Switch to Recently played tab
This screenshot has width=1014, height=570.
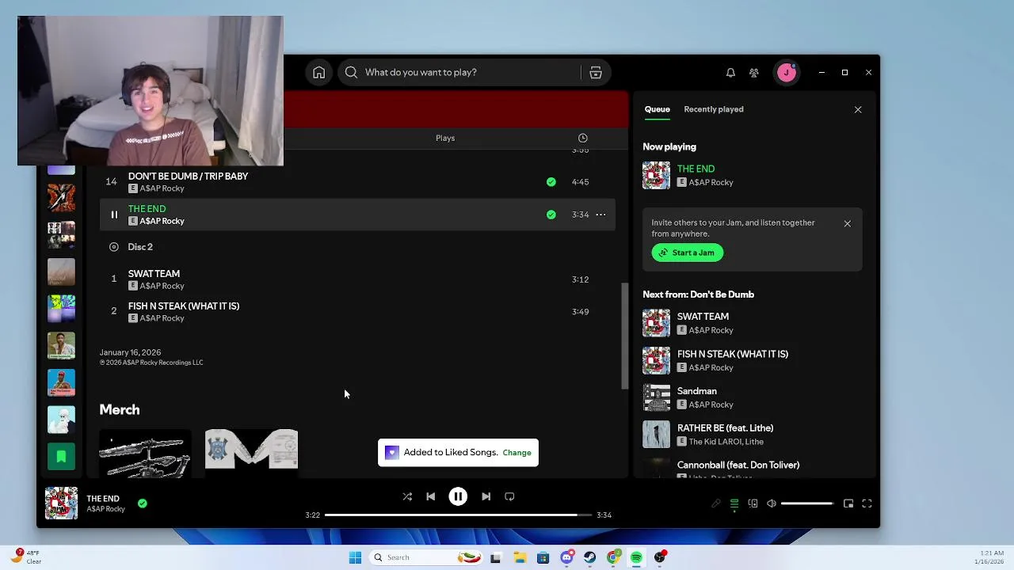tap(714, 109)
